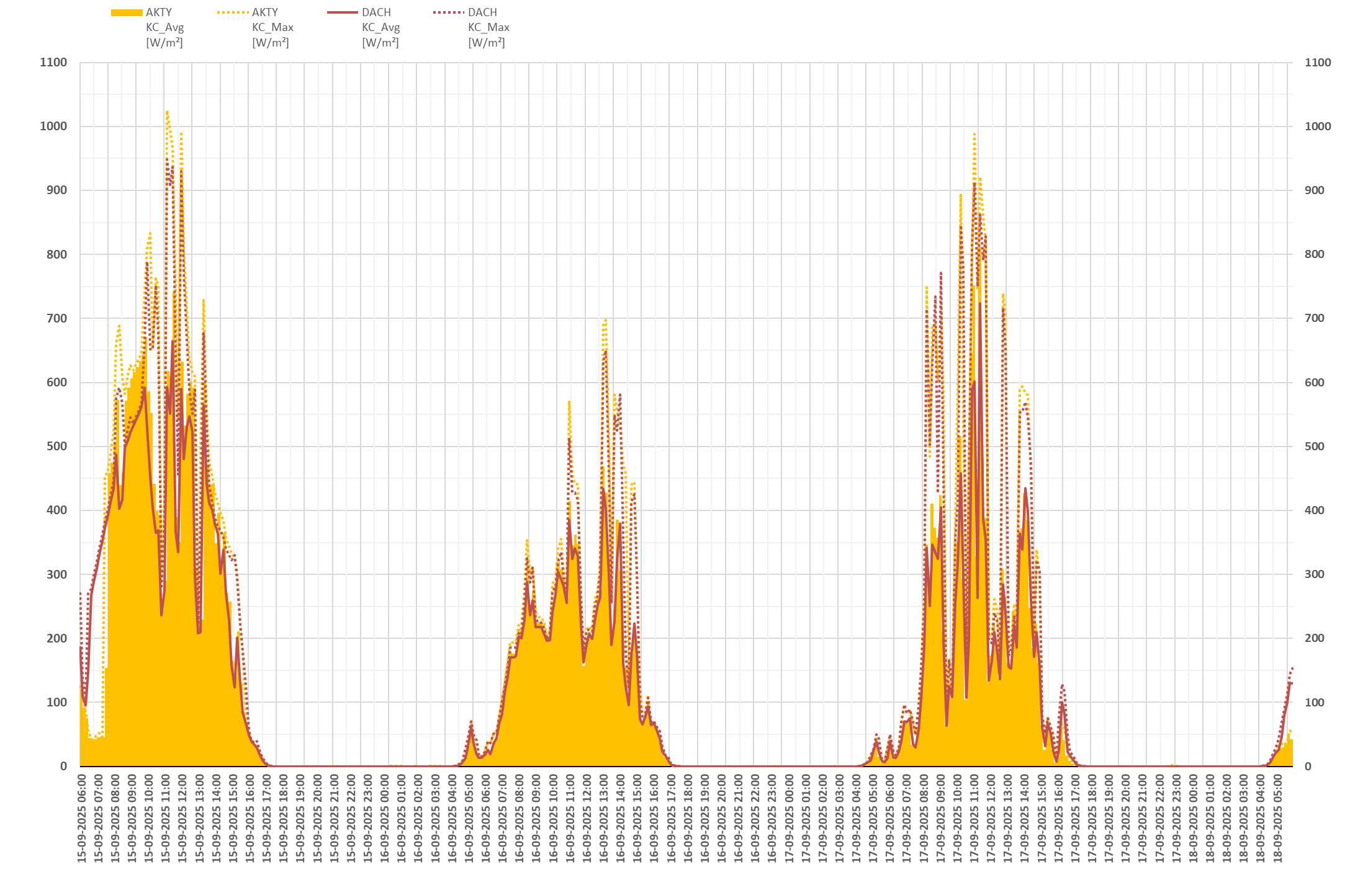The image size is (1363, 890).
Task: Click the 15-09-2025 17:00 time axis label
Action: [267, 818]
